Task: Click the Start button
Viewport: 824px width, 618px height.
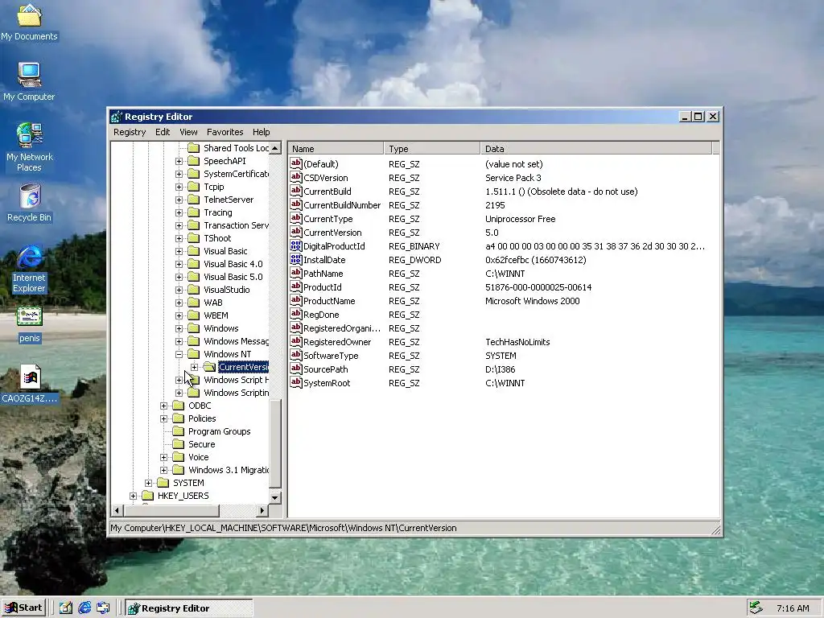Action: point(23,608)
